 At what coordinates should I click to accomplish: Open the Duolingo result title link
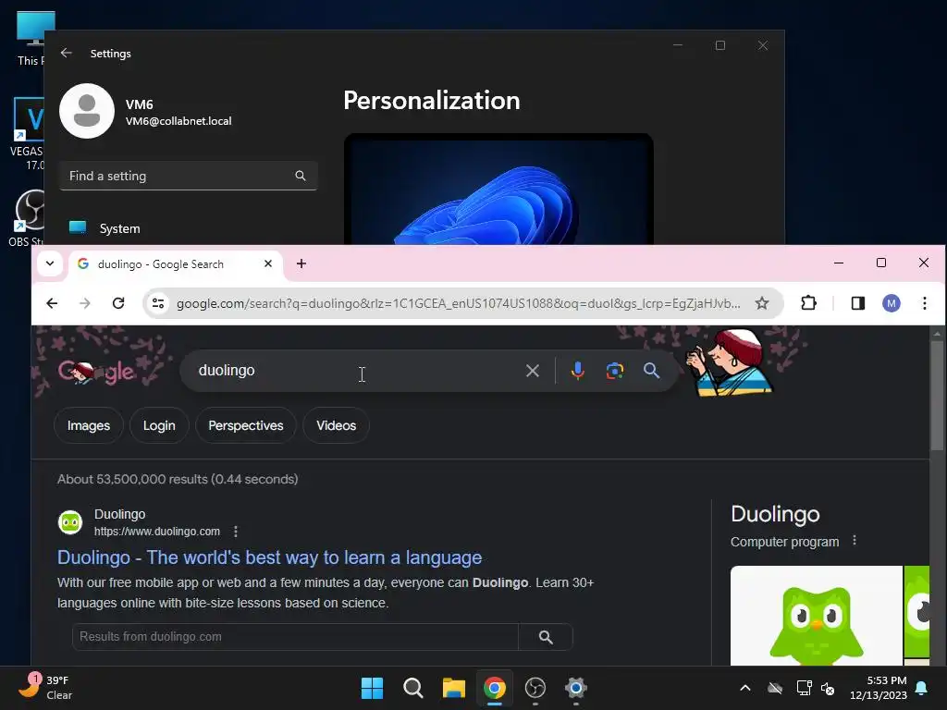point(269,557)
